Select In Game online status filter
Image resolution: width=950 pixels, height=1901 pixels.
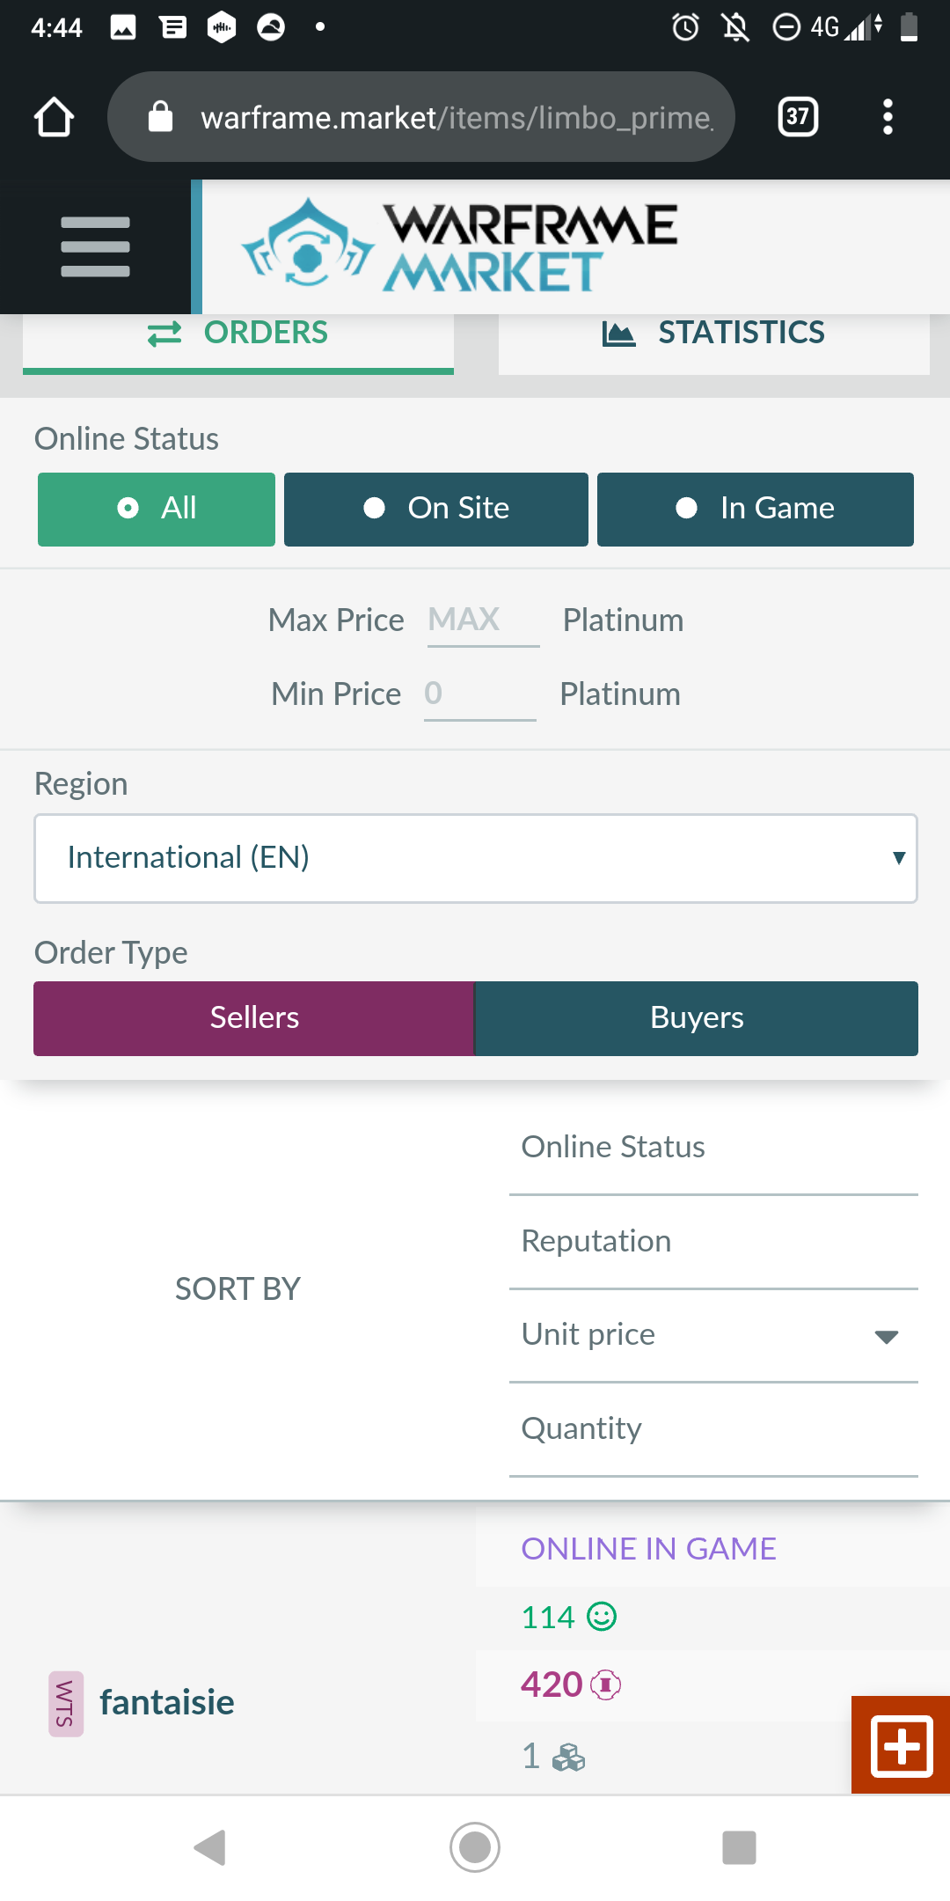[x=756, y=509]
